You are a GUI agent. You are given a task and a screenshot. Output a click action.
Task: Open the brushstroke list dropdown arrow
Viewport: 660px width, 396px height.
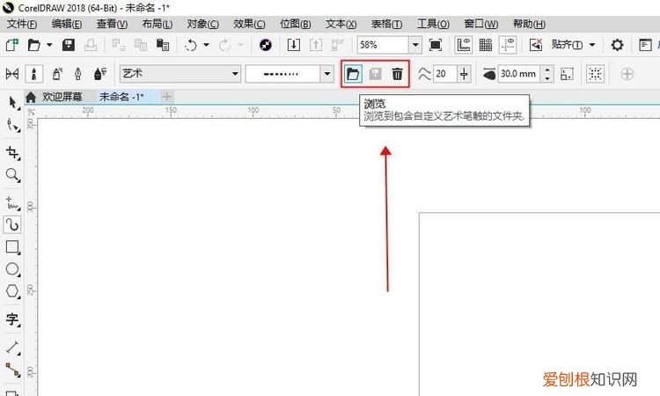coord(327,74)
